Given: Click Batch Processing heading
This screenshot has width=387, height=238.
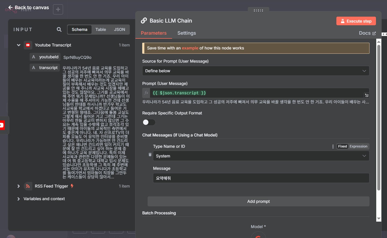Looking at the screenshot, I should 159,213.
